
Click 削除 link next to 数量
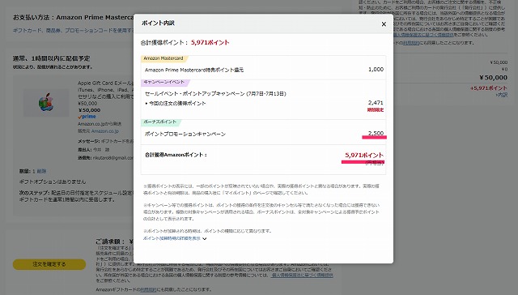41,171
